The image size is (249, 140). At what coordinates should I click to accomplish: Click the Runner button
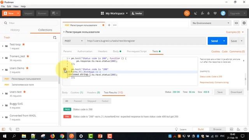tap(42, 13)
